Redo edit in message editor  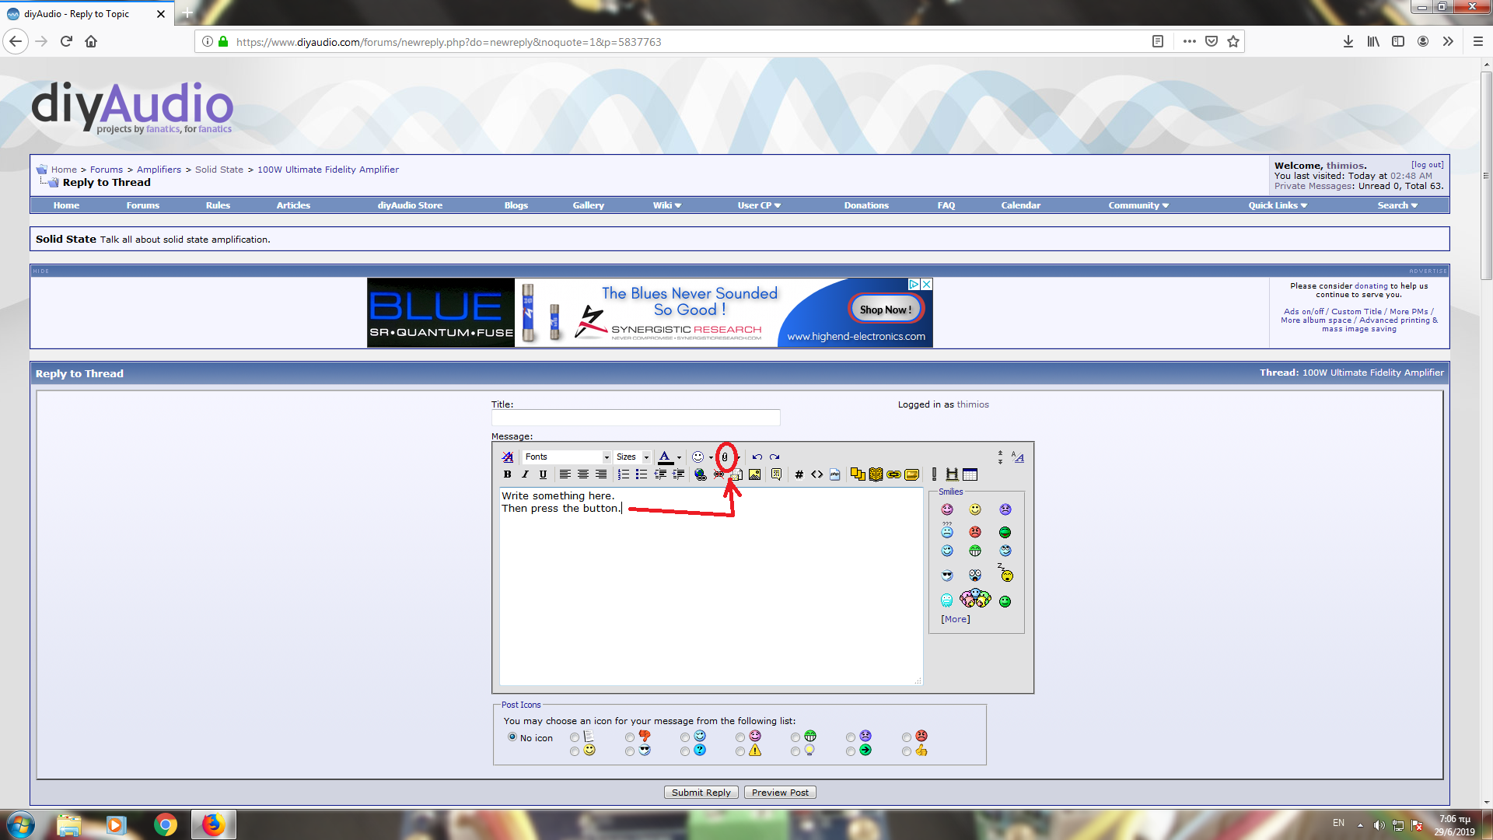tap(774, 457)
